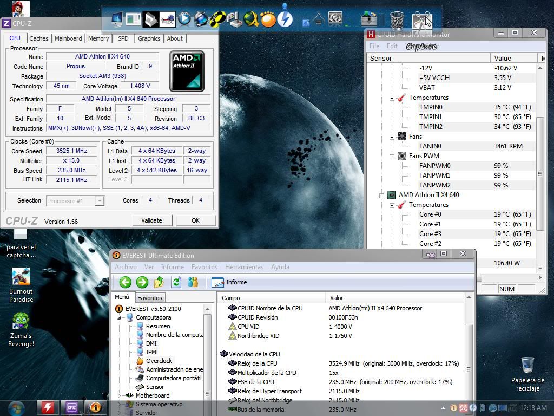This screenshot has height=416, width=554.
Task: Collapse the AMD Athlon II X4 640 node
Action: click(x=381, y=195)
